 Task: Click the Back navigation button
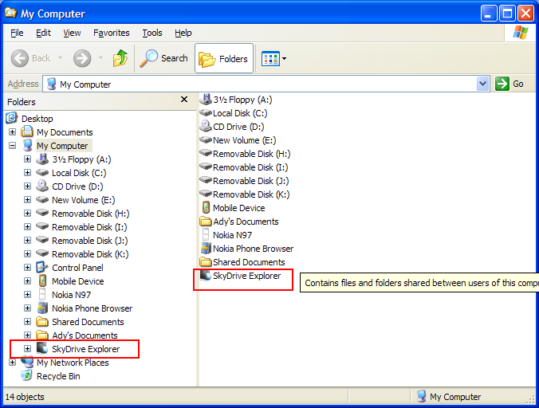coord(31,58)
